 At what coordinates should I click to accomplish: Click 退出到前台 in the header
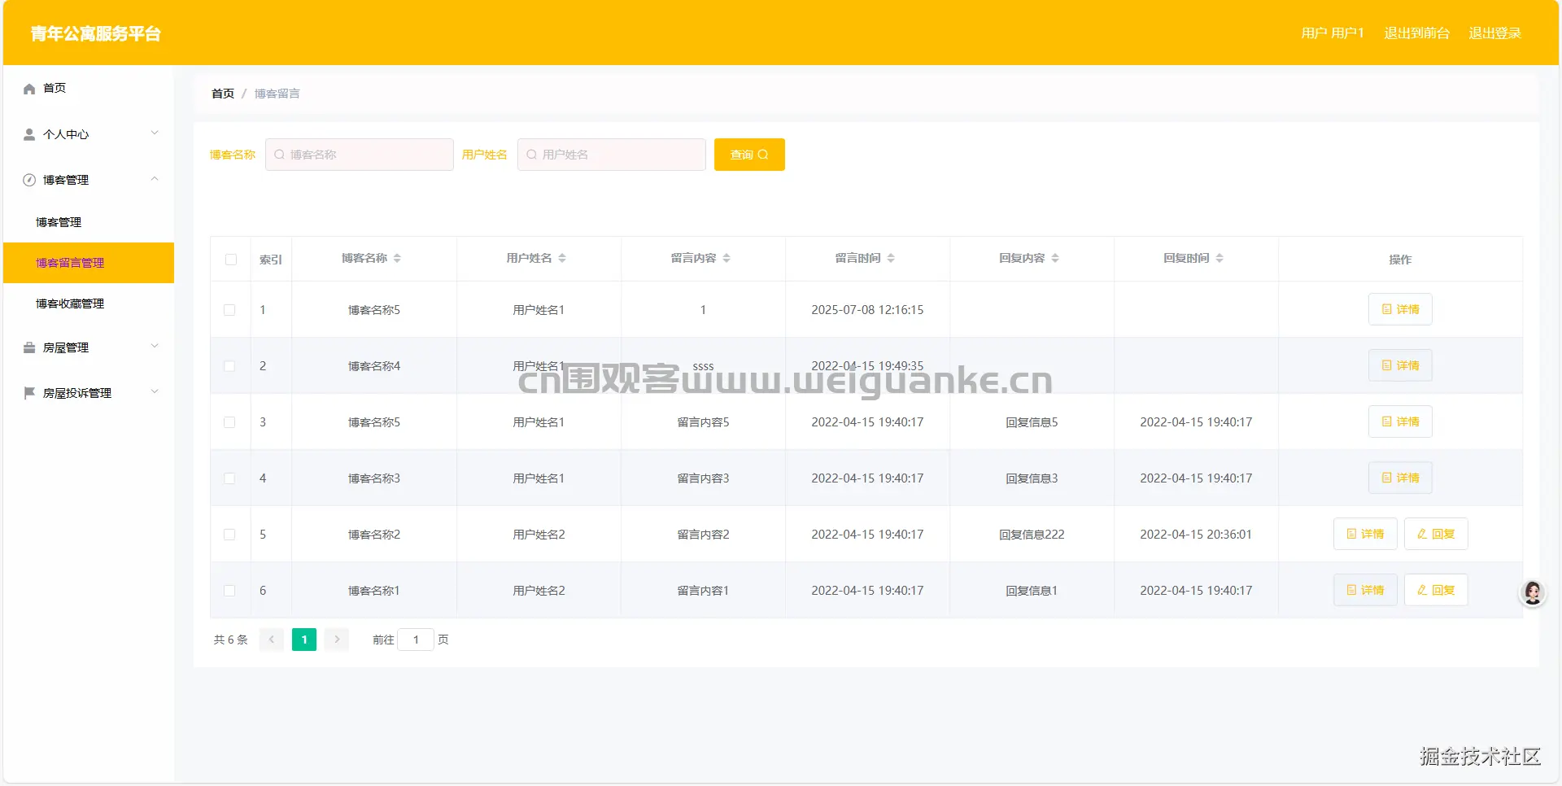[x=1416, y=33]
